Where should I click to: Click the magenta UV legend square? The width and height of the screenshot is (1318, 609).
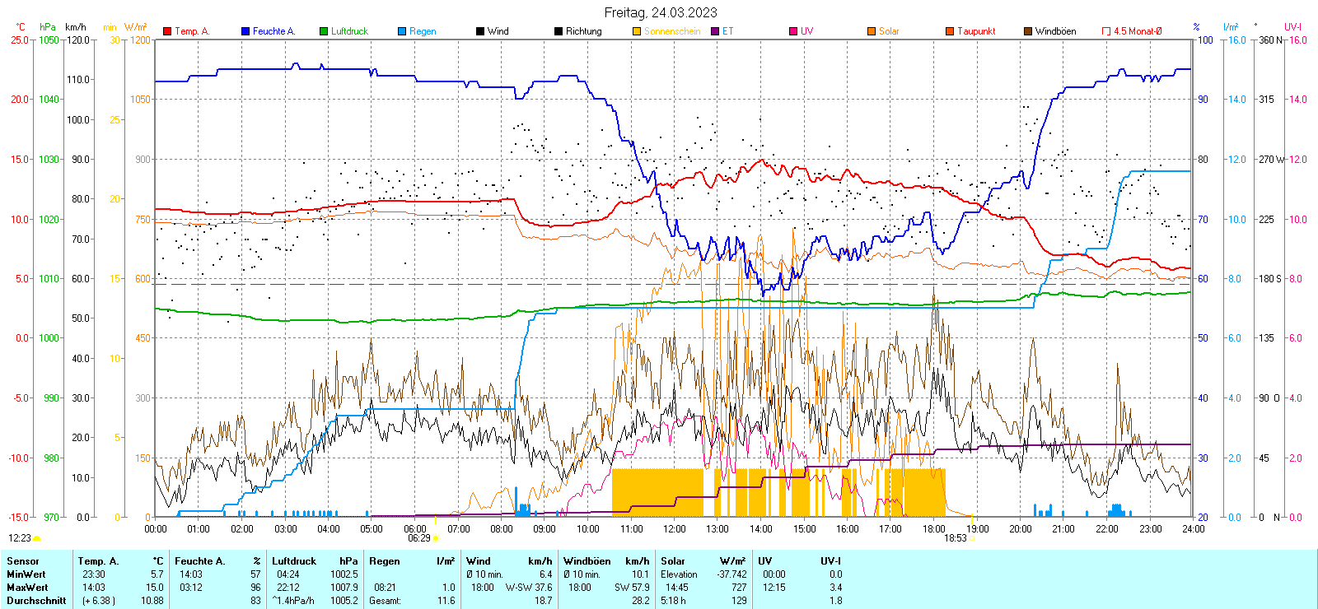tap(793, 31)
